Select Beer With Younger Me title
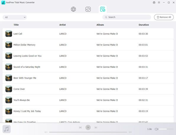This screenshot has width=176, height=135. [25, 78]
